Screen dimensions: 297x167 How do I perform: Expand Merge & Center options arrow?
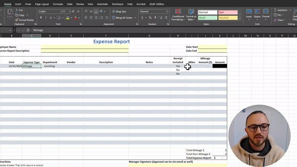point(135,18)
